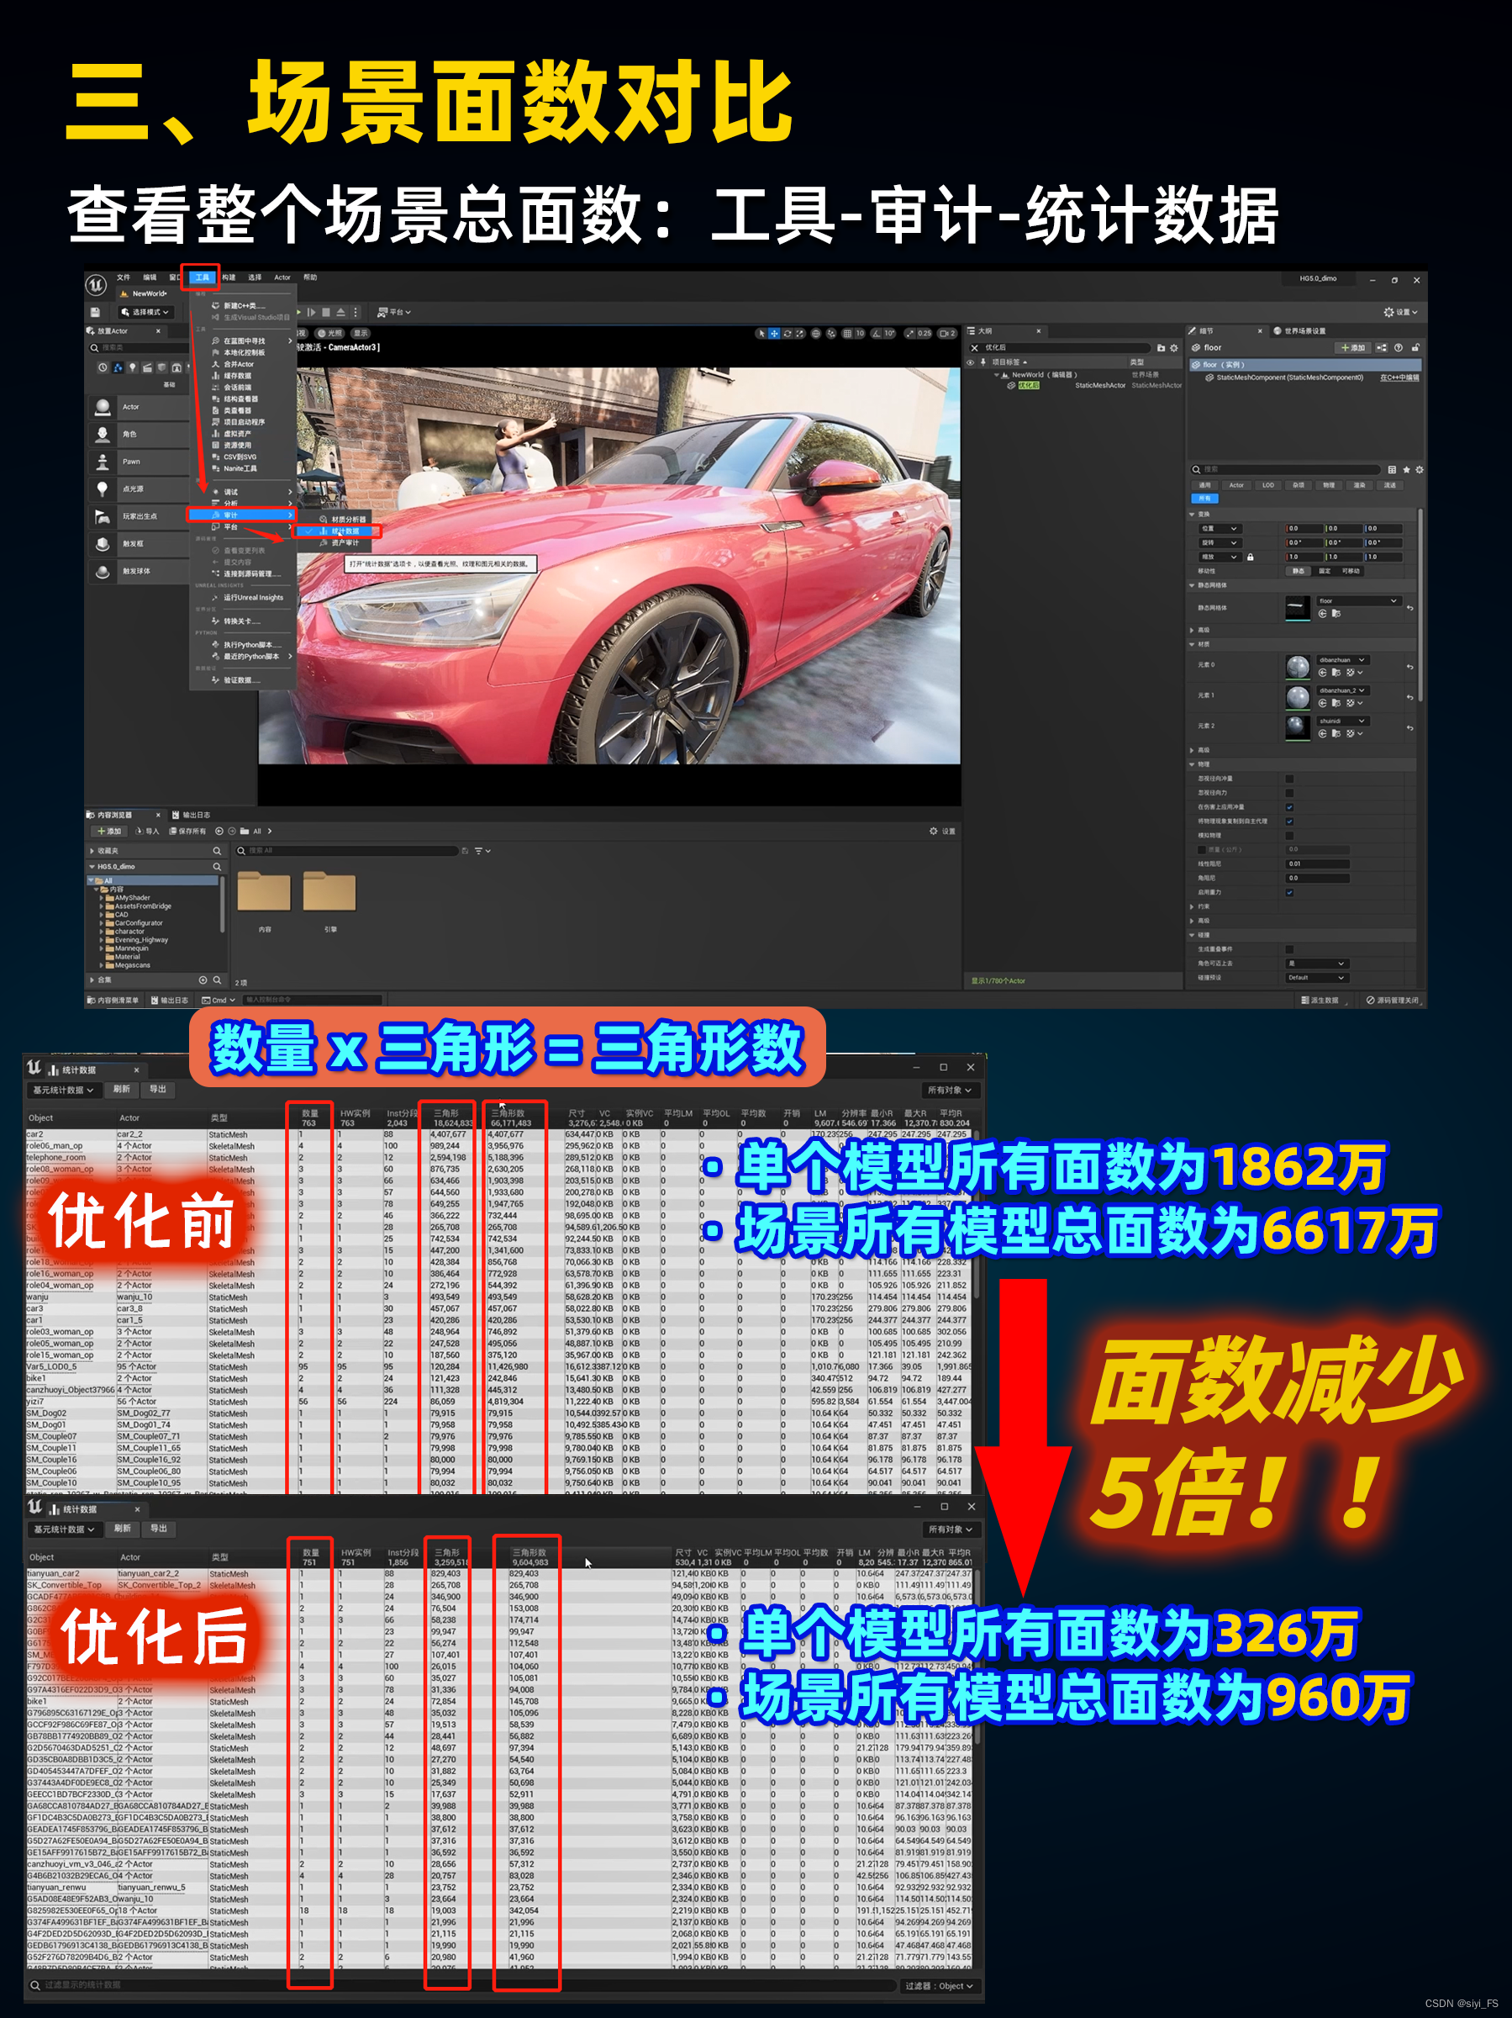Open recently placed clock icon in Place Actors
The height and width of the screenshot is (2018, 1512).
103,367
